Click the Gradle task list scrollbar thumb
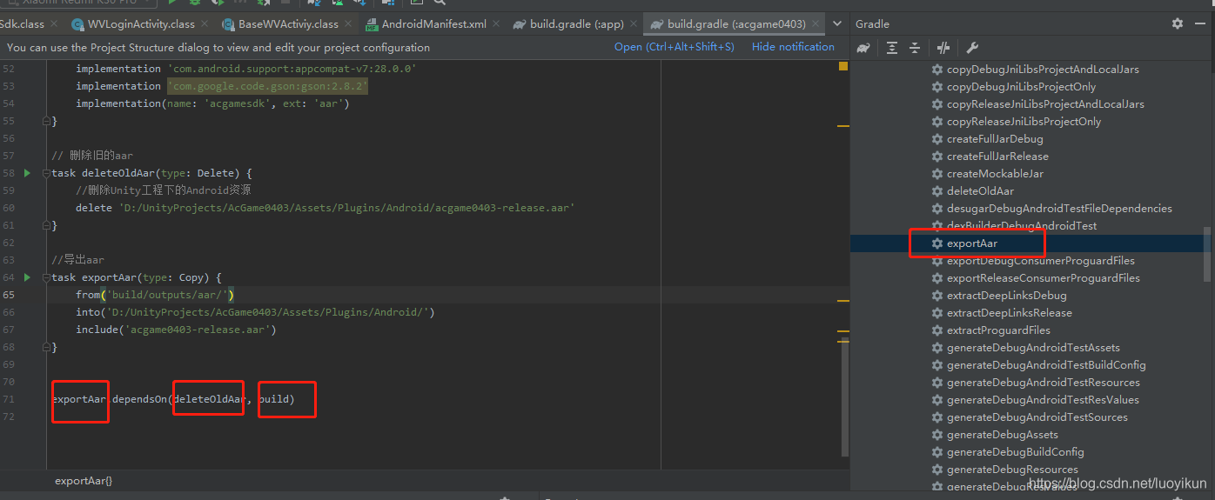The image size is (1215, 500). pyautogui.click(x=1206, y=254)
